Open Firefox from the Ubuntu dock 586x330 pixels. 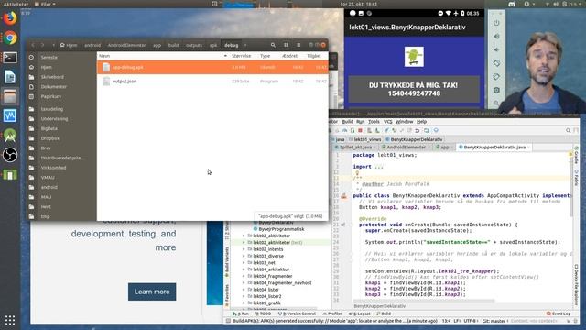coord(10,18)
